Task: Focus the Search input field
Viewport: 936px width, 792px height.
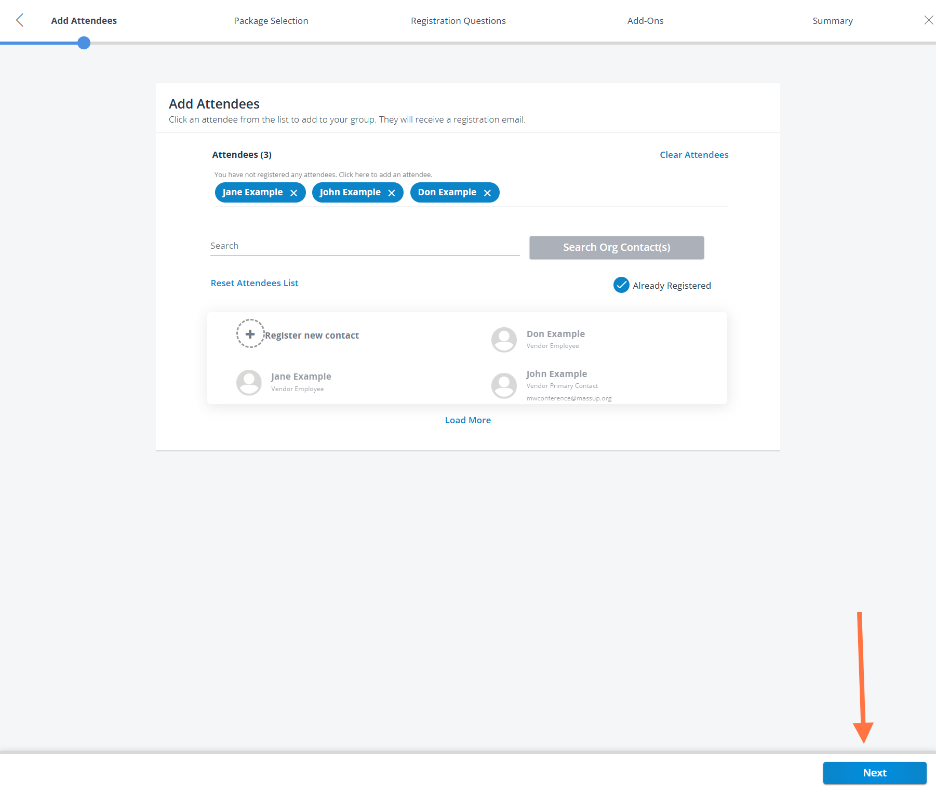Action: 365,246
